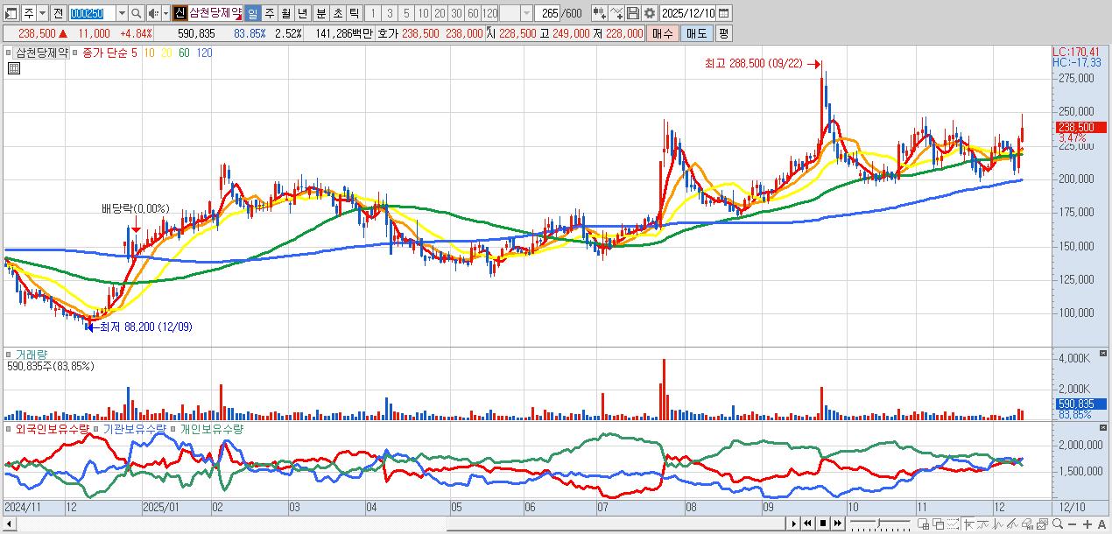
Task: Select interval 3 tab
Action: click(389, 13)
